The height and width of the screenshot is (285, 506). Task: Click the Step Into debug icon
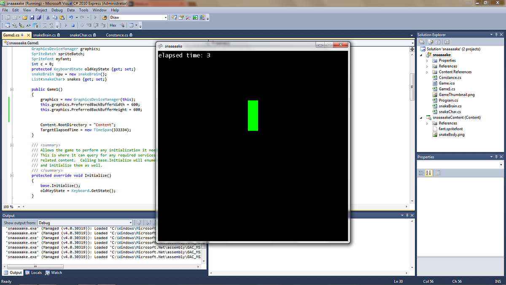coord(89,25)
